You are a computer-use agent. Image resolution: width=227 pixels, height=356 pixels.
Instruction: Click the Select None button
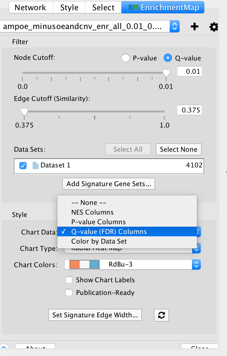[x=178, y=149]
